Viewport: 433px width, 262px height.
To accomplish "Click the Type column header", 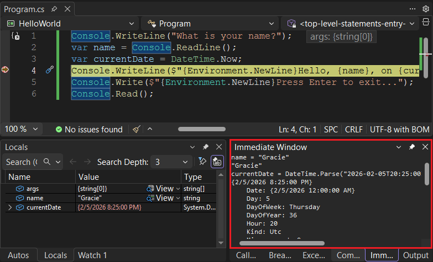I will click(x=199, y=177).
